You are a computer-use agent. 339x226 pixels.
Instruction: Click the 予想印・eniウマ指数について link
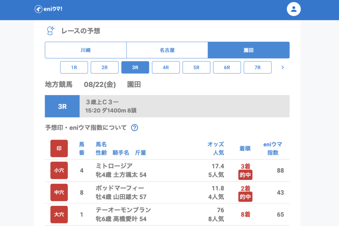[x=86, y=128]
